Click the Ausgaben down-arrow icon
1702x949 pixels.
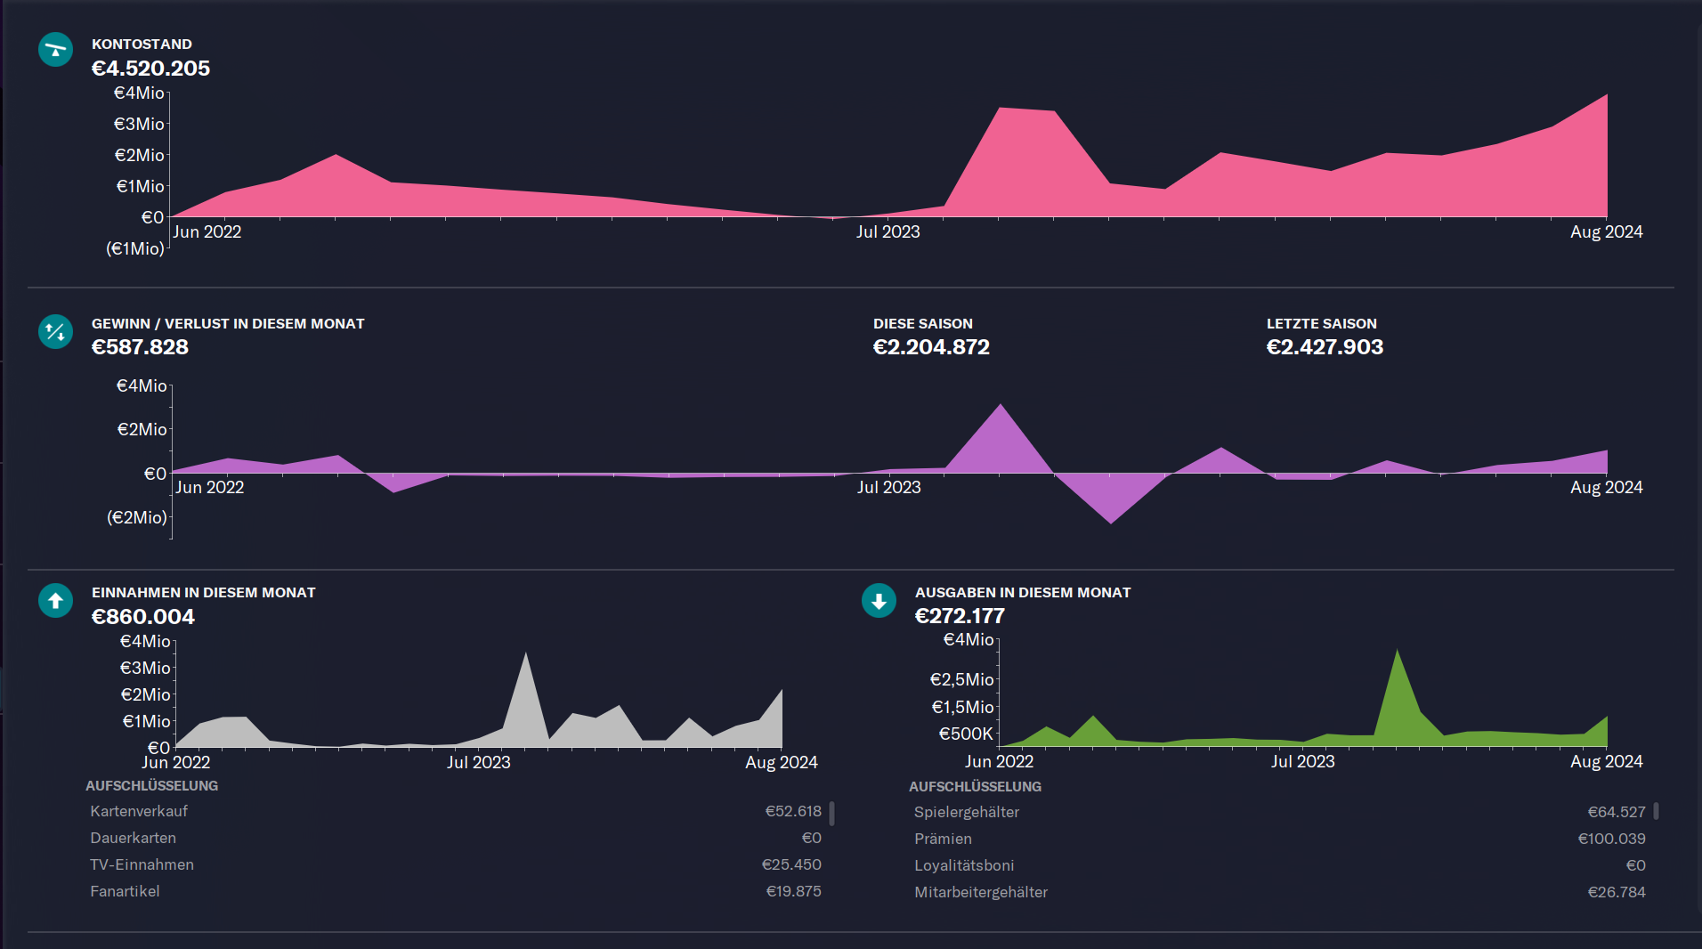point(879,601)
